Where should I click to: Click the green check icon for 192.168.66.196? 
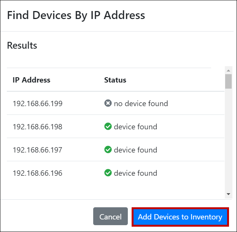[x=108, y=173]
